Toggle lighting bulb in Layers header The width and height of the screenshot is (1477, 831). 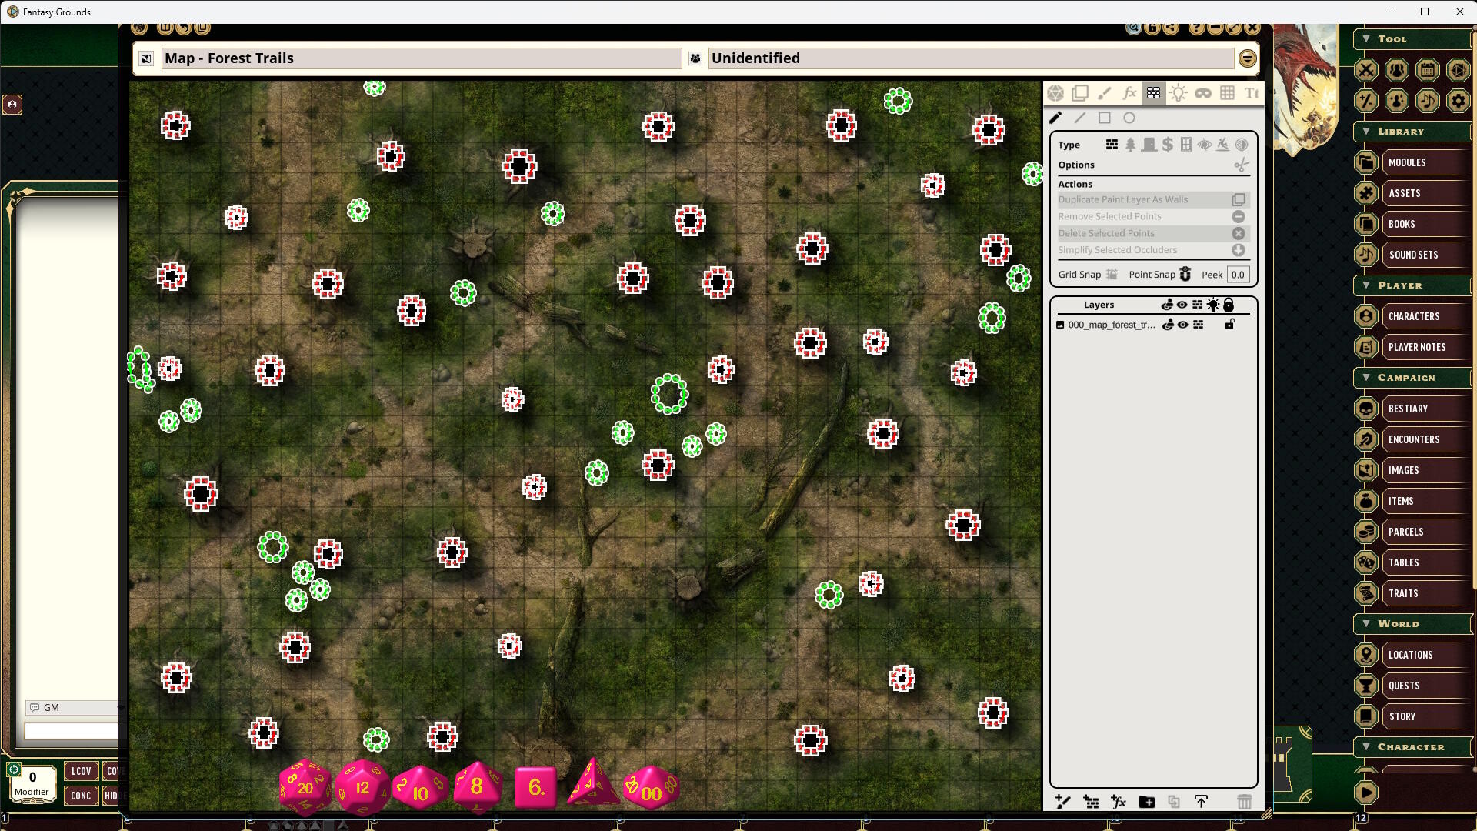(1213, 305)
